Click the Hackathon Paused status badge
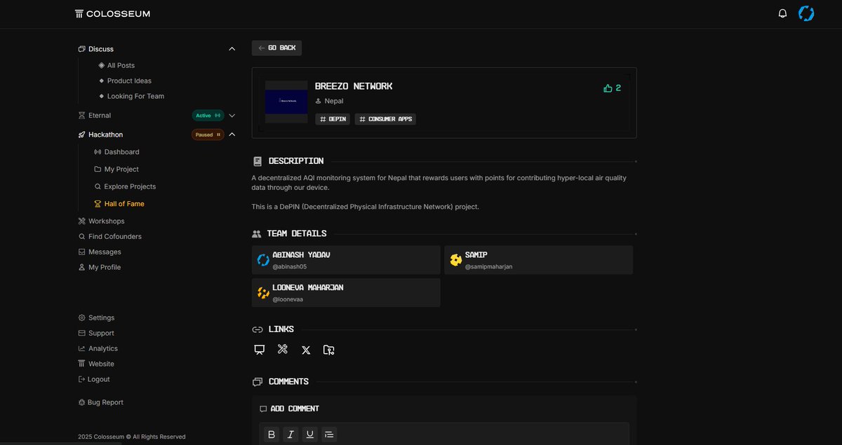The height and width of the screenshot is (445, 842). pos(208,135)
